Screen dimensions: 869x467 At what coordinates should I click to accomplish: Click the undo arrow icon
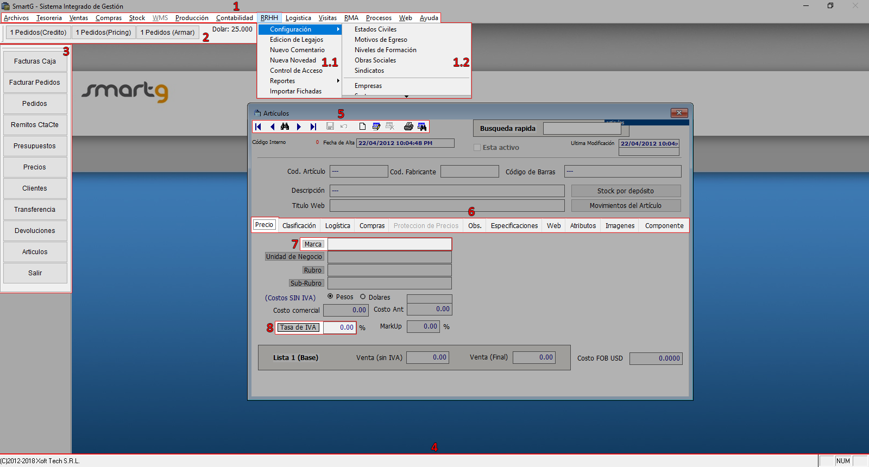[x=344, y=127]
